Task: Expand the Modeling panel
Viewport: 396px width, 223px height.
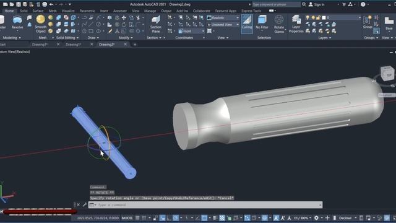Action: [12, 38]
